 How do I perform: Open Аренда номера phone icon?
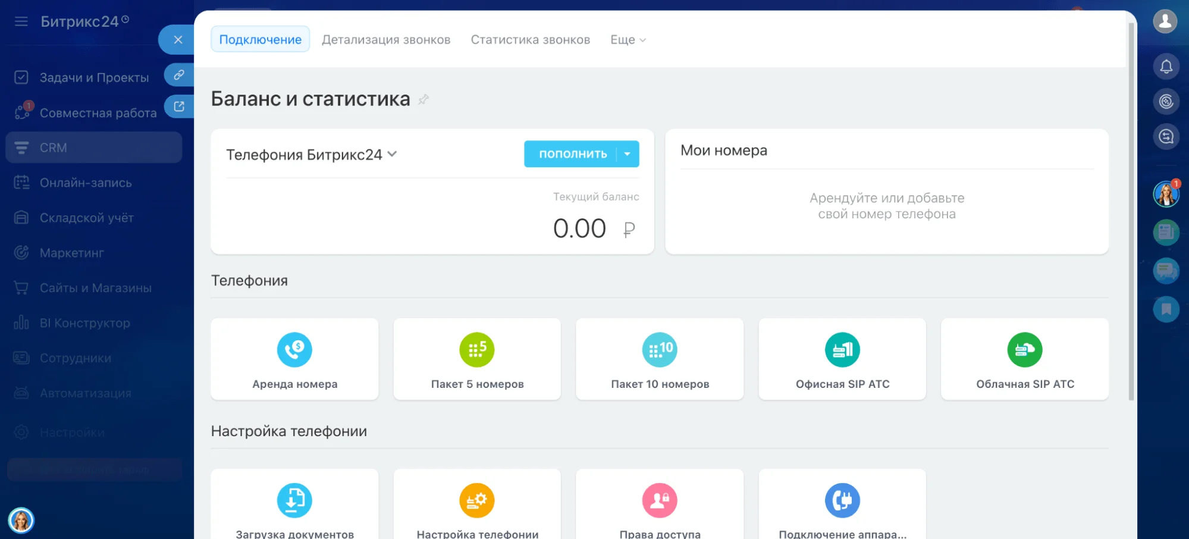point(294,350)
